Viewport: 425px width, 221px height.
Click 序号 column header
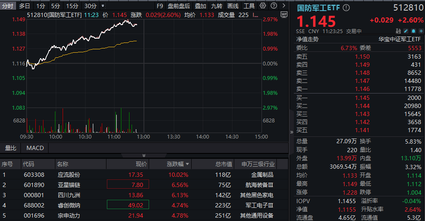point(7,164)
